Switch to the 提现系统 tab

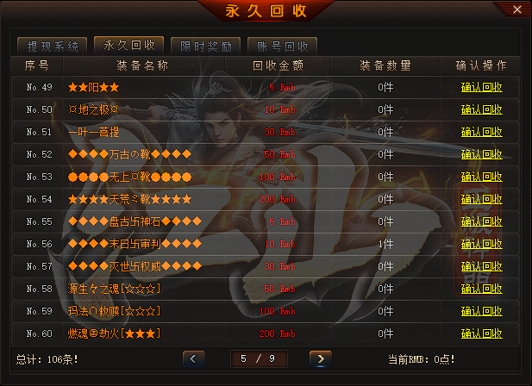(53, 46)
